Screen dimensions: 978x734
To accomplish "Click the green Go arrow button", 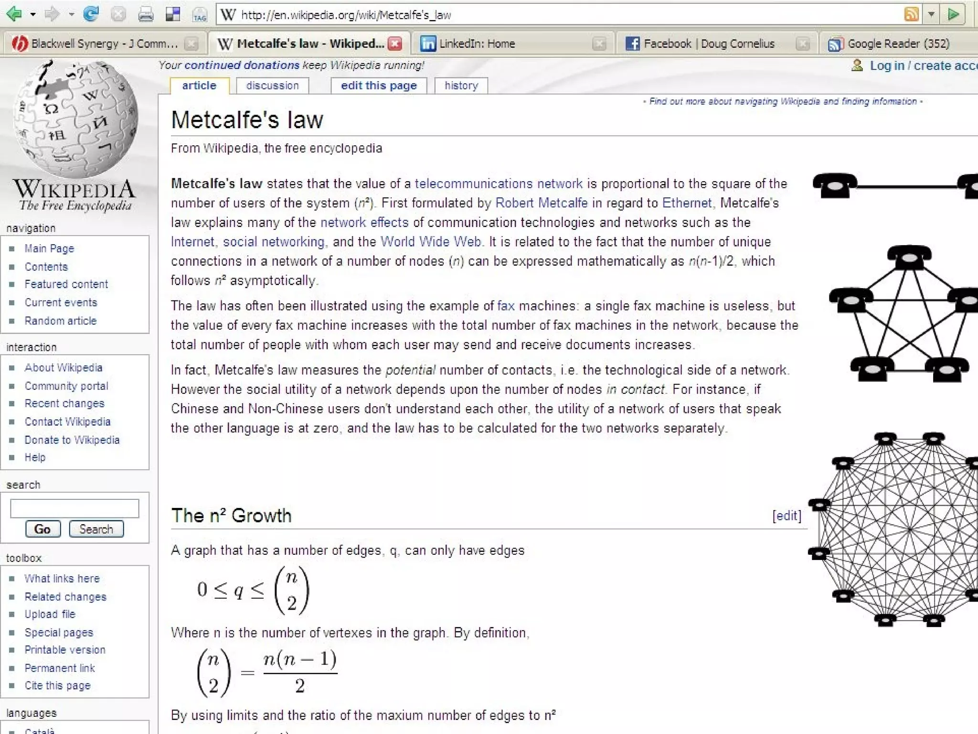I will coord(954,14).
